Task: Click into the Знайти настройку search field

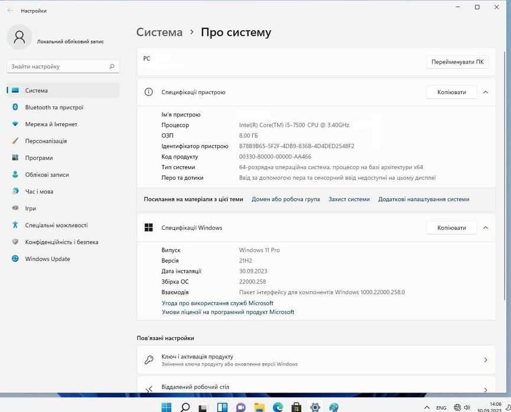Action: coord(63,67)
